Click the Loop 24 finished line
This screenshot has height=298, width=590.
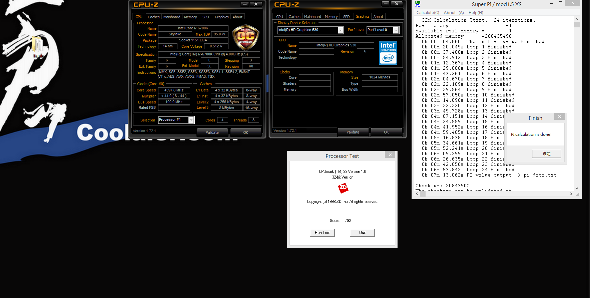tap(468, 170)
